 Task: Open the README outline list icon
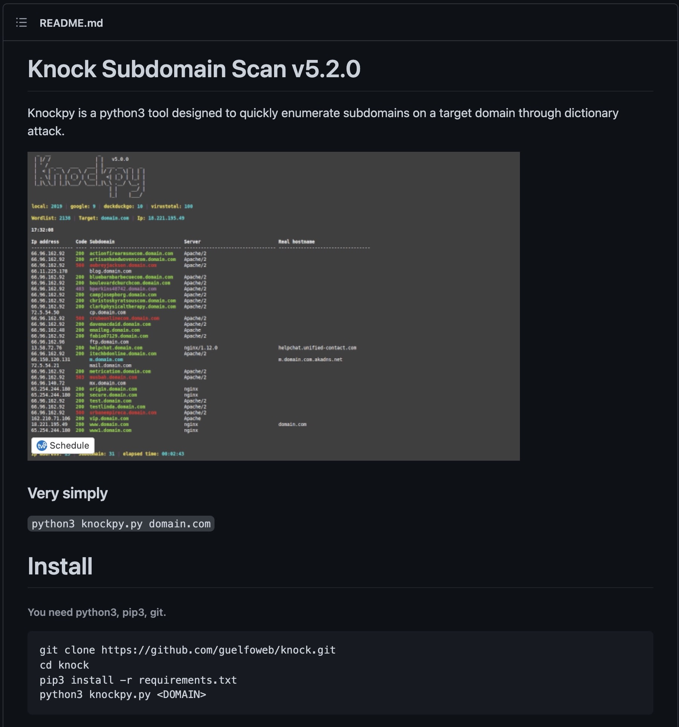(x=21, y=23)
